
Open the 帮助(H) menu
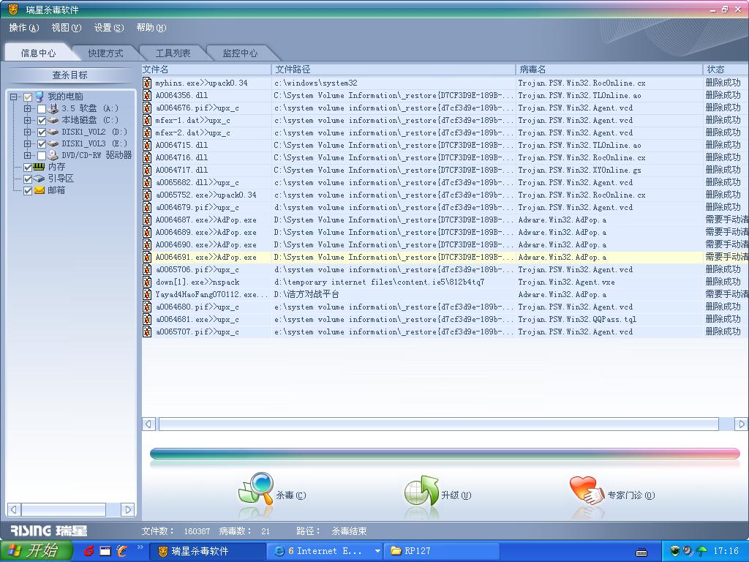pyautogui.click(x=151, y=28)
